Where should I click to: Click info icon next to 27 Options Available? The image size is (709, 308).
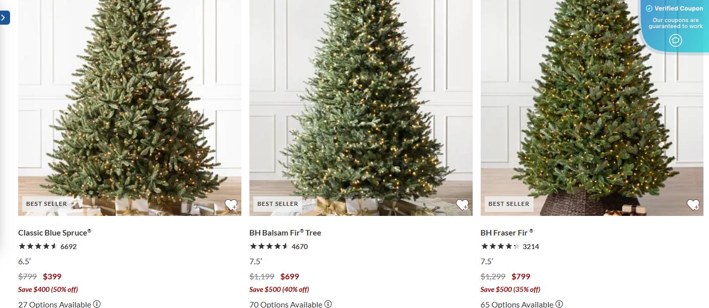pyautogui.click(x=97, y=304)
